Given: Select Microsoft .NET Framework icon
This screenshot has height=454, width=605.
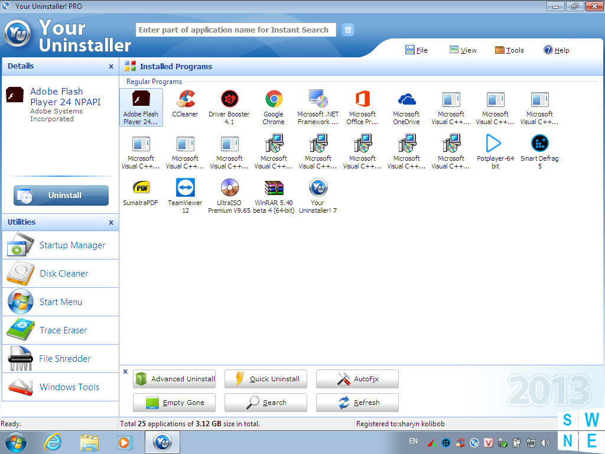Looking at the screenshot, I should [x=318, y=107].
